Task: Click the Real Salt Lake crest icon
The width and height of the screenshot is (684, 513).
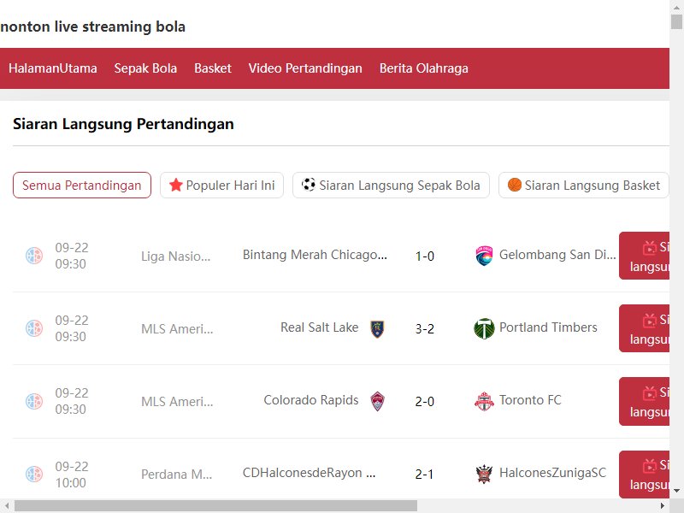Action: [377, 328]
